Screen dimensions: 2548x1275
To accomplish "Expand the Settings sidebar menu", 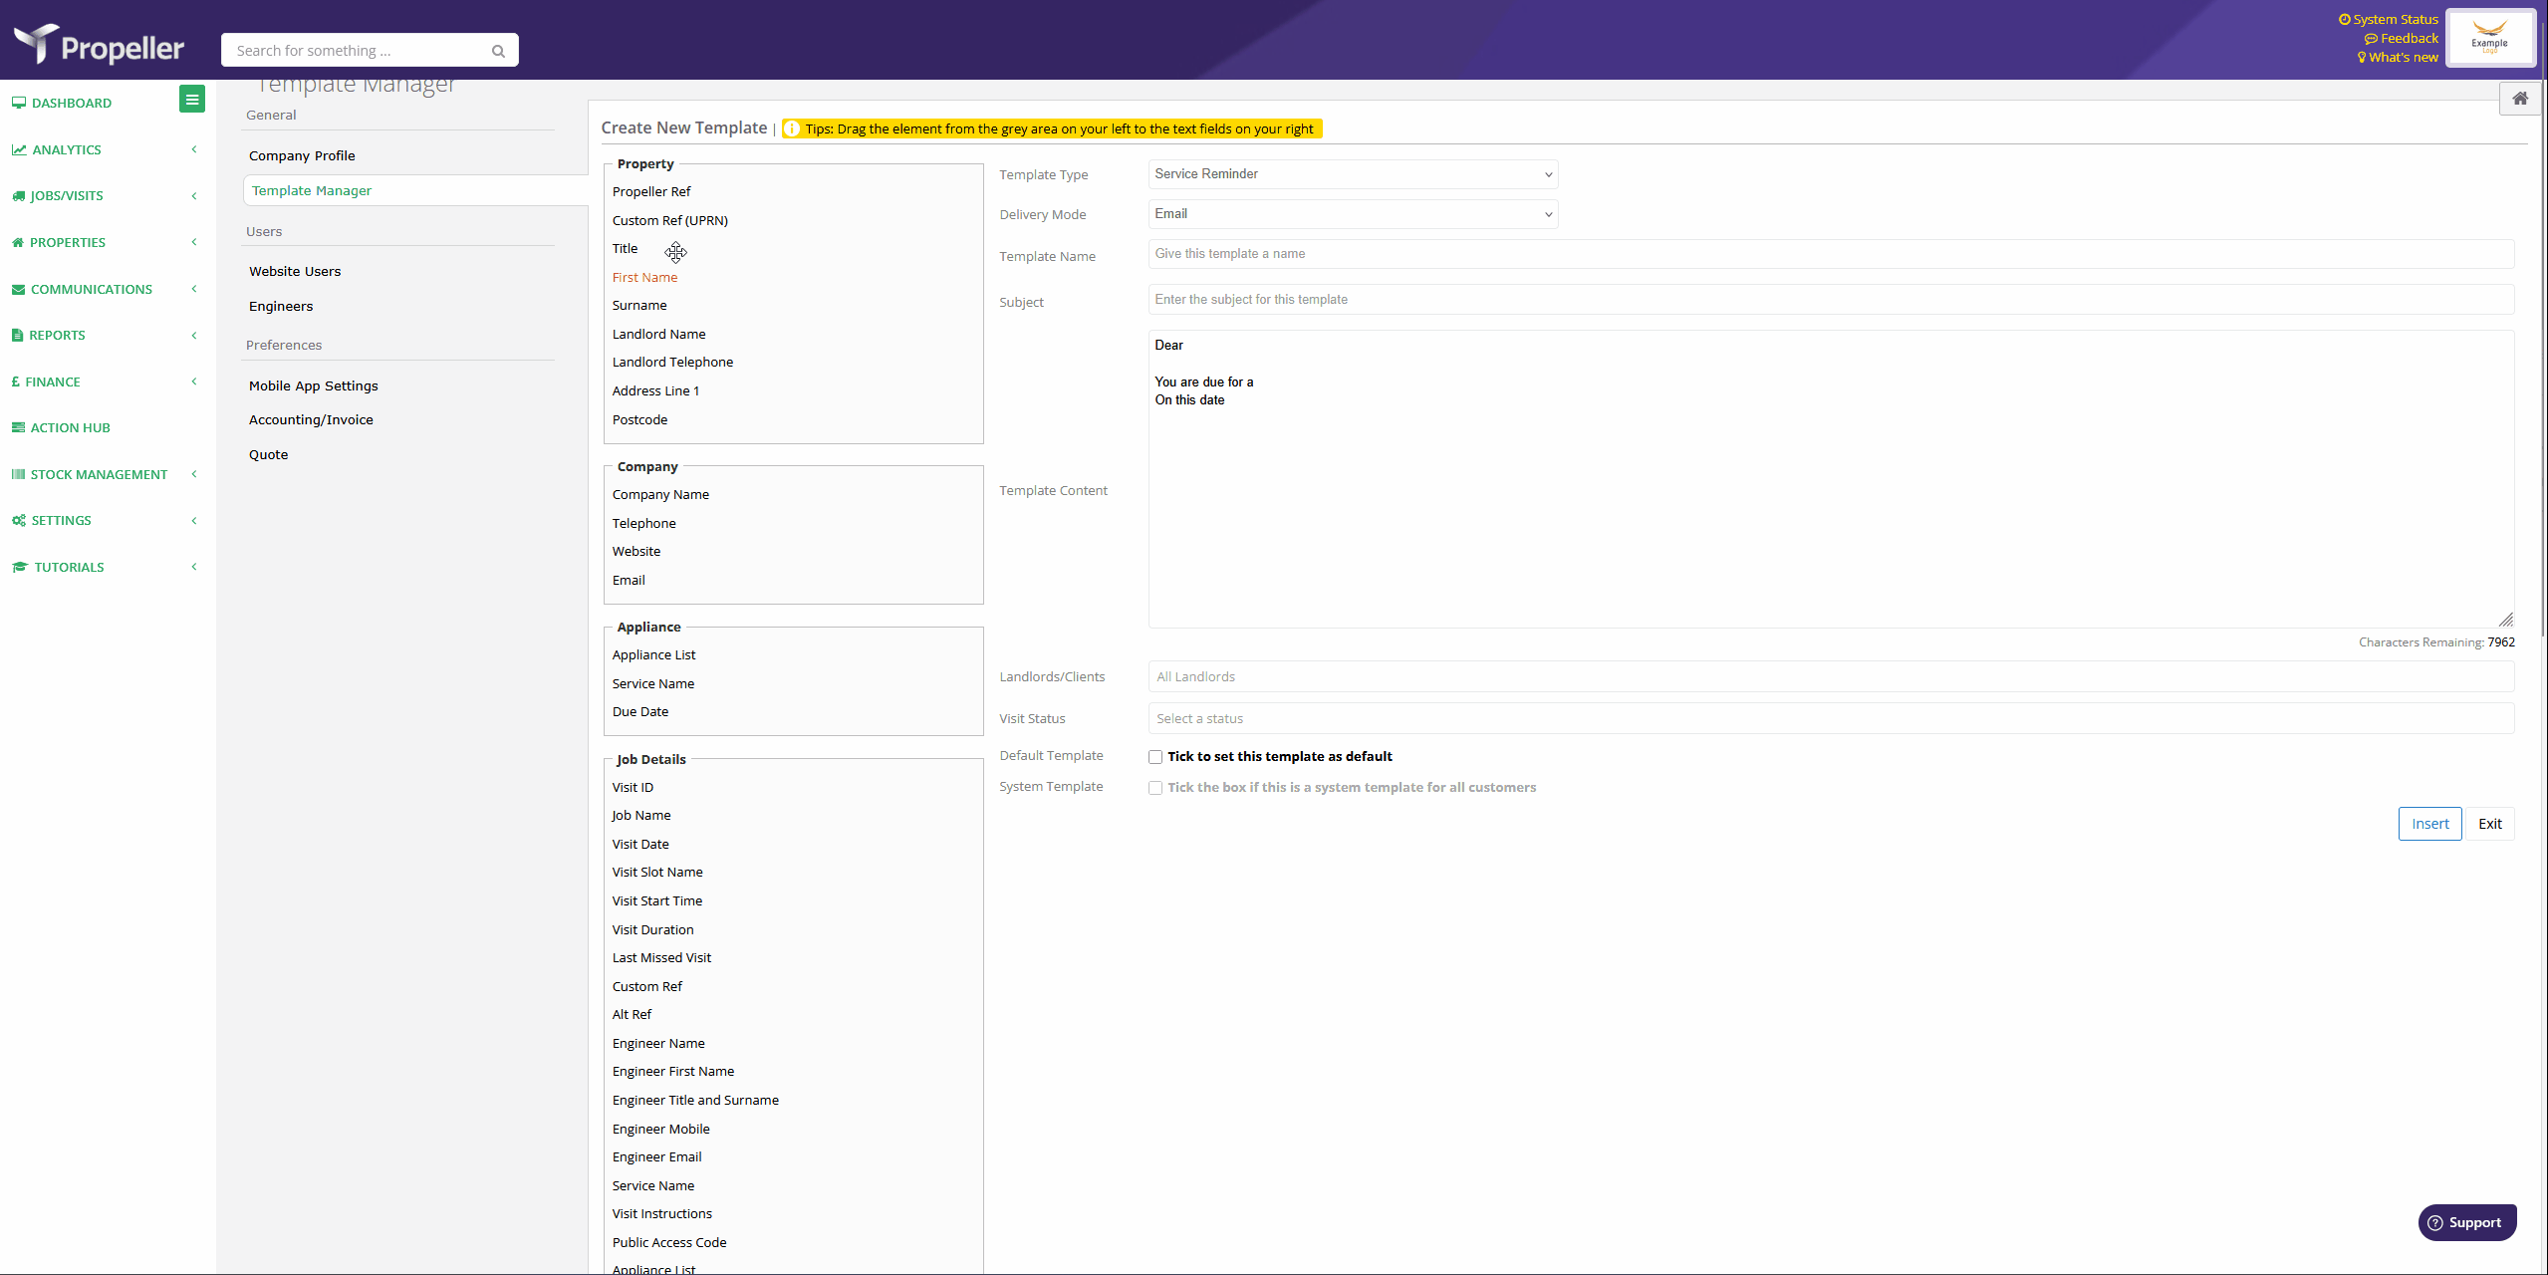I will pos(61,520).
